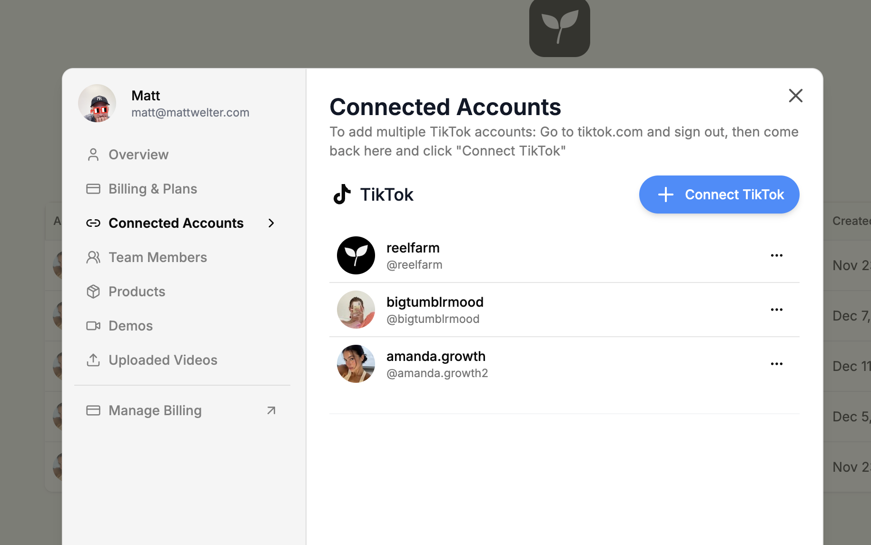The width and height of the screenshot is (871, 545).
Task: Click Matt's profile avatar
Action: pyautogui.click(x=97, y=103)
